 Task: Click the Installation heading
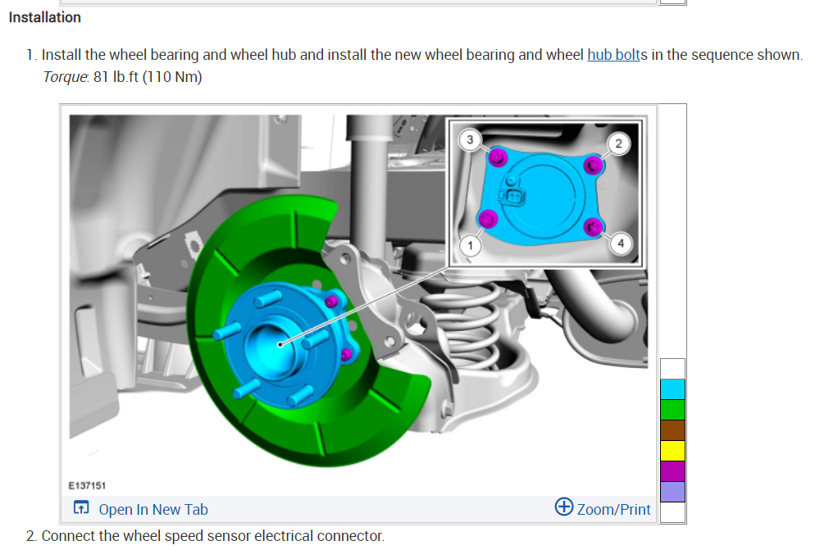(45, 18)
